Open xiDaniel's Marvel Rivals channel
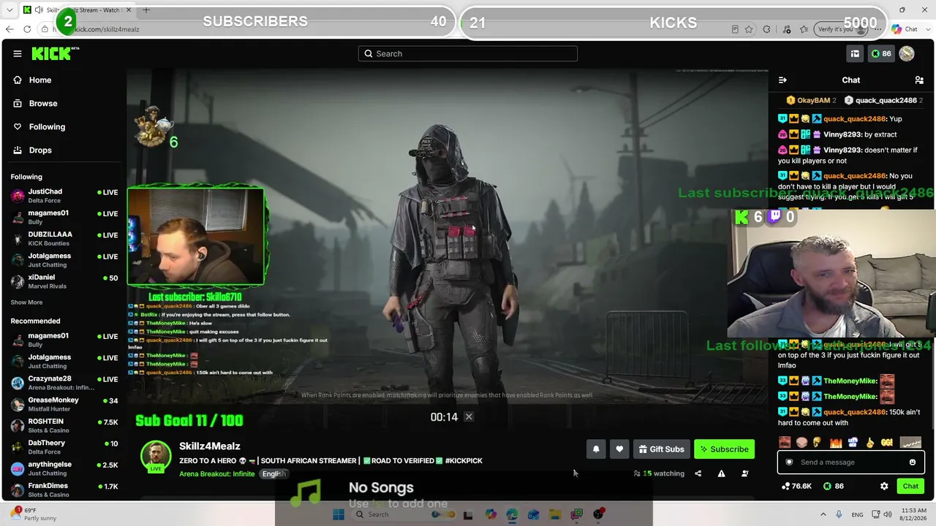 click(x=64, y=281)
